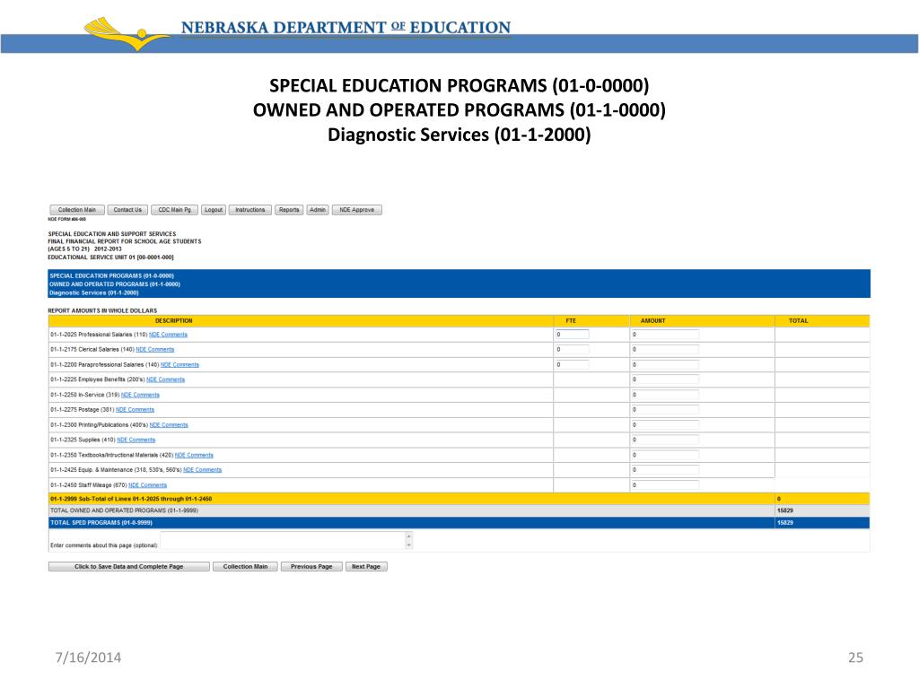Click the Amount field for In-Service
The image size is (919, 689).
(665, 395)
